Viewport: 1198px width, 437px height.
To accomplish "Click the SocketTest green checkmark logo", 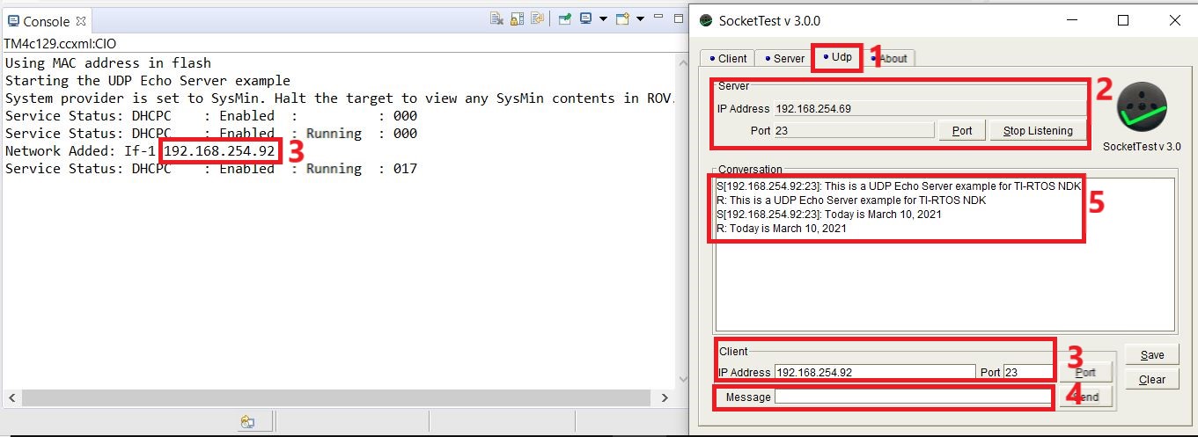I will coord(1142,108).
